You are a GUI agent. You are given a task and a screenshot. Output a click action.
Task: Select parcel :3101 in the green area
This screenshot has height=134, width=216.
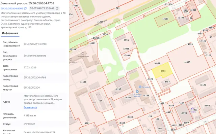coord(165,19)
